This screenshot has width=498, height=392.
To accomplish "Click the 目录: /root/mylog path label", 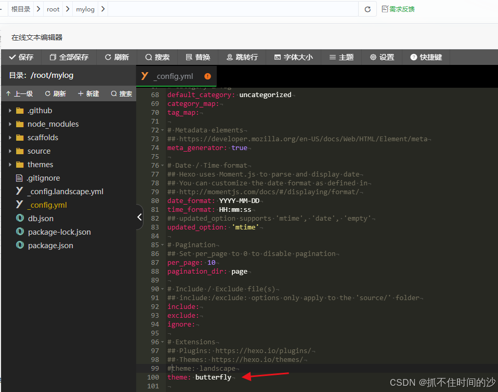I will pos(41,75).
